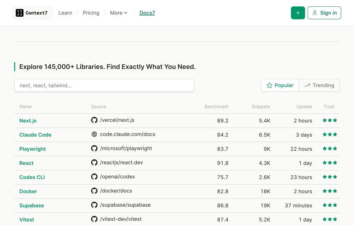Open the Codex CLI library
The image size is (354, 225).
pyautogui.click(x=32, y=177)
